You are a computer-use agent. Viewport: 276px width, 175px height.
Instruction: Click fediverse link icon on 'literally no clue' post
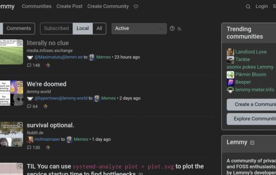(48, 65)
